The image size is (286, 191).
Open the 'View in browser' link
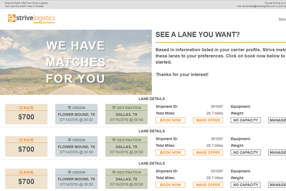pos(36,6)
